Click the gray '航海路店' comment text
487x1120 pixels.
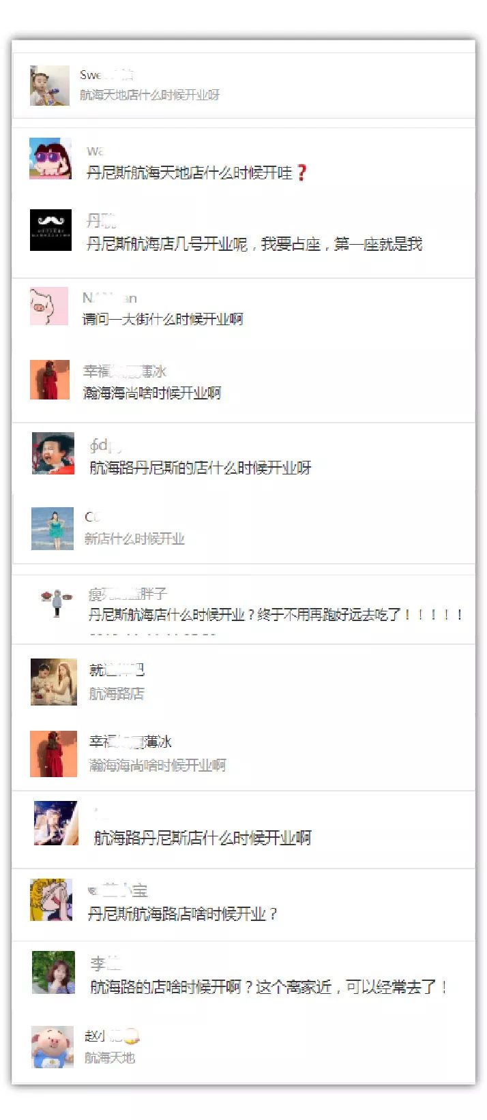click(117, 693)
